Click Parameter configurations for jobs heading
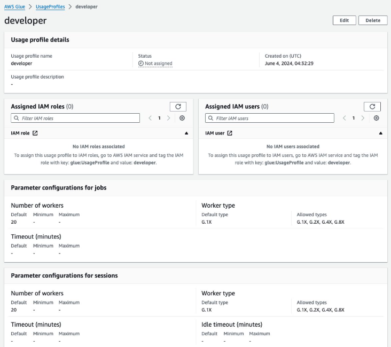 (59, 188)
